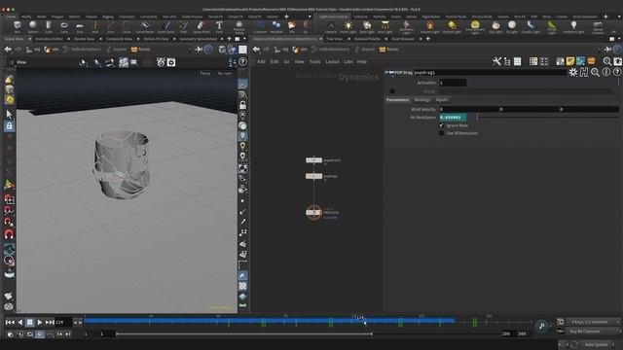Open the Bindings parameter tab
This screenshot has width=623, height=350.
click(421, 99)
